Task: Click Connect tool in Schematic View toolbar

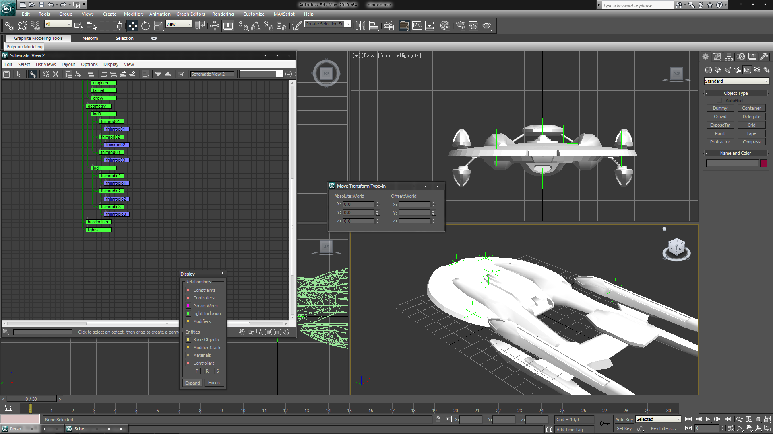Action: click(x=33, y=74)
